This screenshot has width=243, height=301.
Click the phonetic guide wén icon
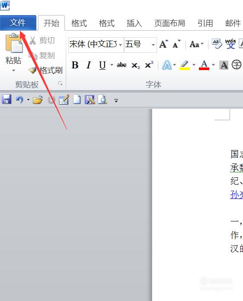[x=230, y=44]
